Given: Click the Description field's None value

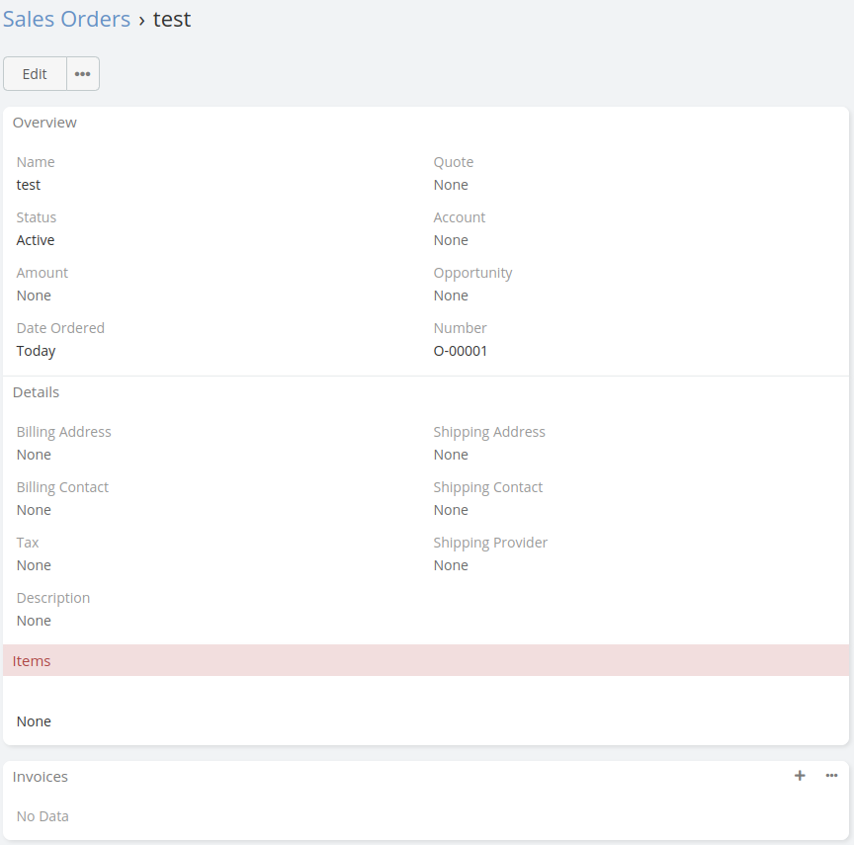Looking at the screenshot, I should tap(34, 621).
